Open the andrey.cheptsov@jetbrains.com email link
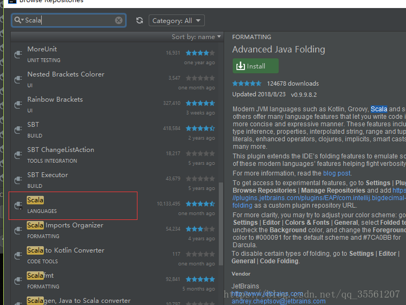Image resolution: width=406 pixels, height=305 pixels. [278, 301]
